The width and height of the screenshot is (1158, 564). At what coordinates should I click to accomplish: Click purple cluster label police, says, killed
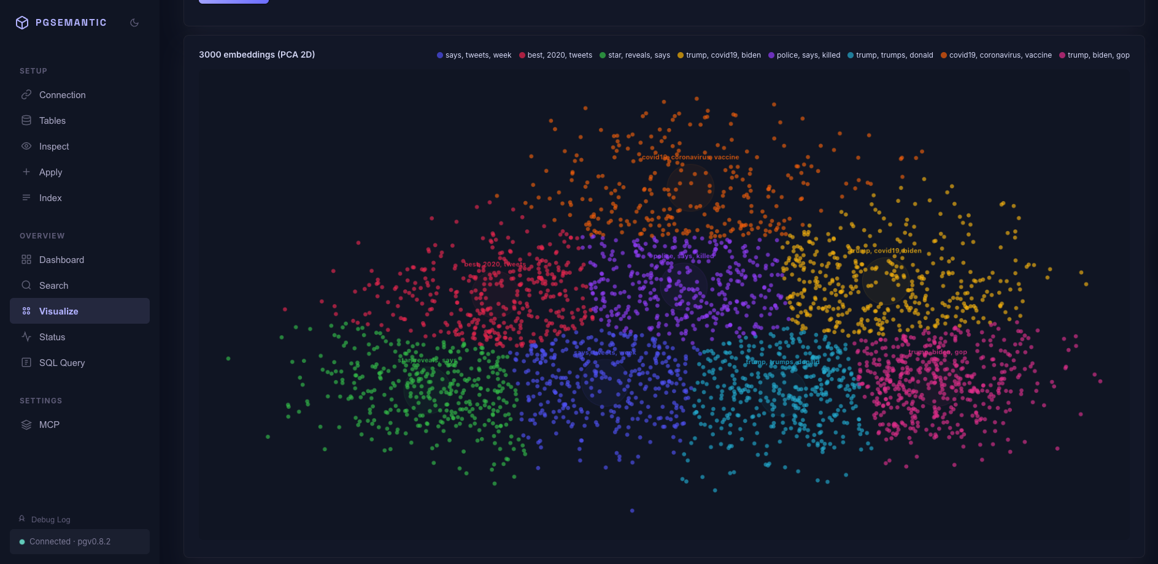click(x=683, y=256)
